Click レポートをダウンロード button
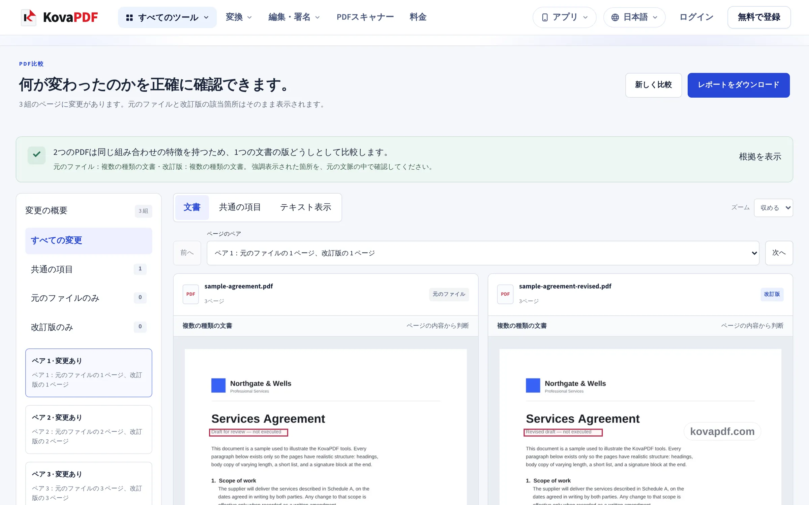Screen dimensions: 809x505 [x=739, y=85]
